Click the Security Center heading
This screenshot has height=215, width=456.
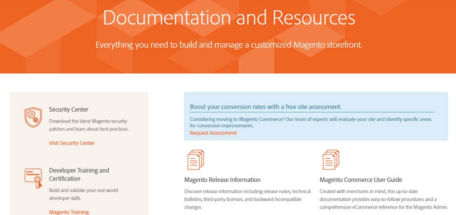pyautogui.click(x=69, y=109)
